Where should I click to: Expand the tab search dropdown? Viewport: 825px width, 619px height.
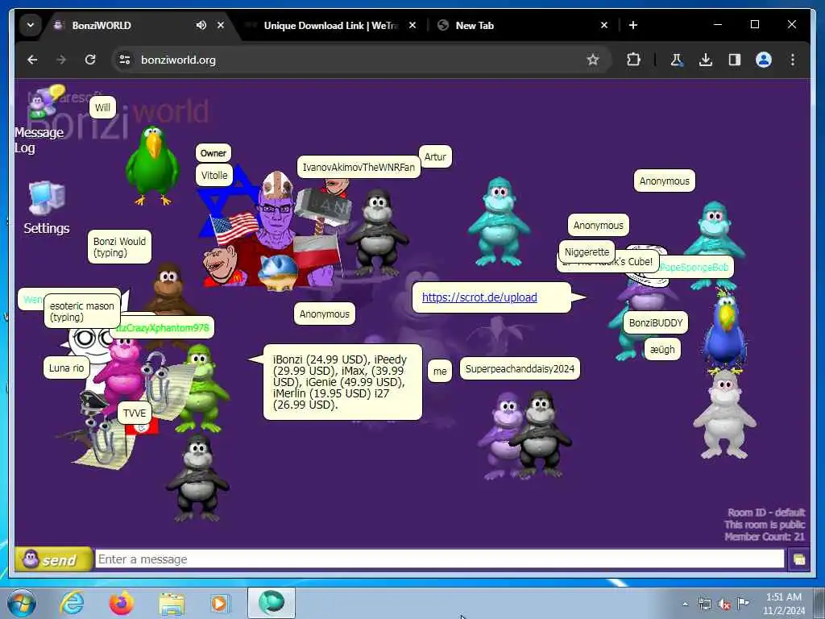click(x=31, y=25)
